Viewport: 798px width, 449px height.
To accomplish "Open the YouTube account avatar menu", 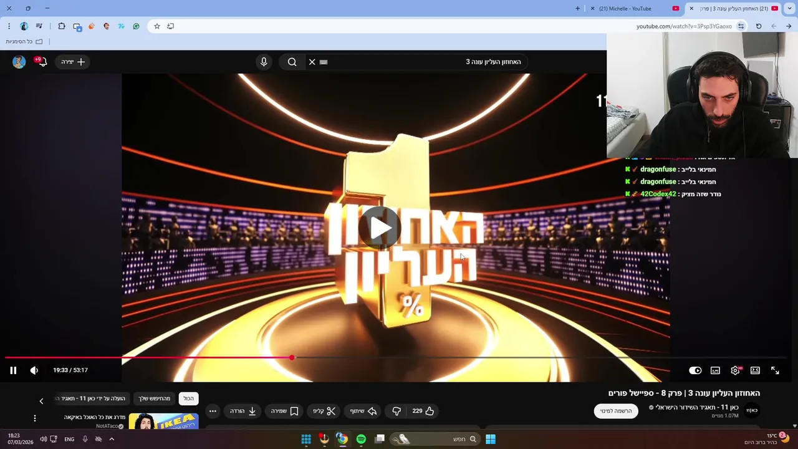I will [19, 62].
